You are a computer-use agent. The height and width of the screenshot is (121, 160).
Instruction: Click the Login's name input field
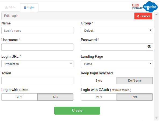tap(37, 30)
